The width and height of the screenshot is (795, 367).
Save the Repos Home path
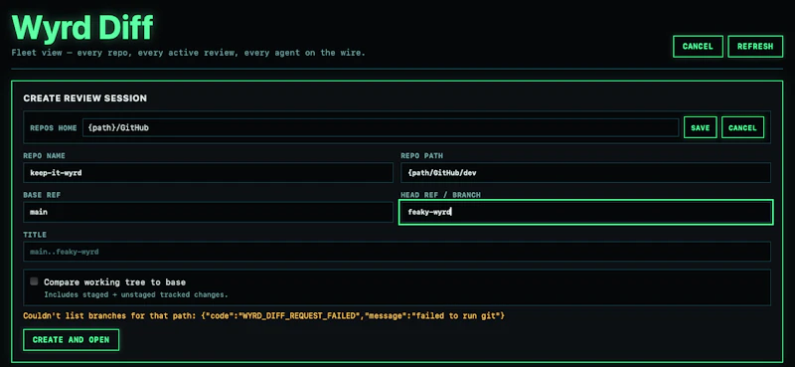(701, 127)
